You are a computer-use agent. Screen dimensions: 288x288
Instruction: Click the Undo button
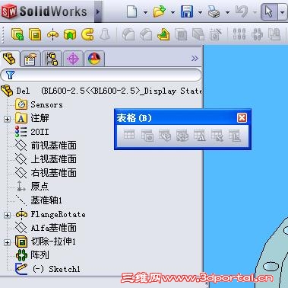[x=241, y=11]
